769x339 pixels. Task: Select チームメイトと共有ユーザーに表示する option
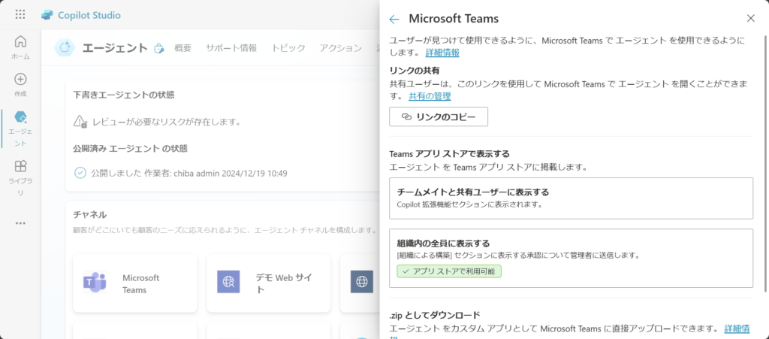click(x=571, y=198)
